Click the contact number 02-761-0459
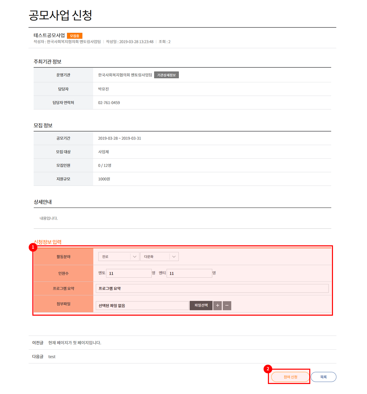Viewport: 367px width, 394px height. click(109, 103)
